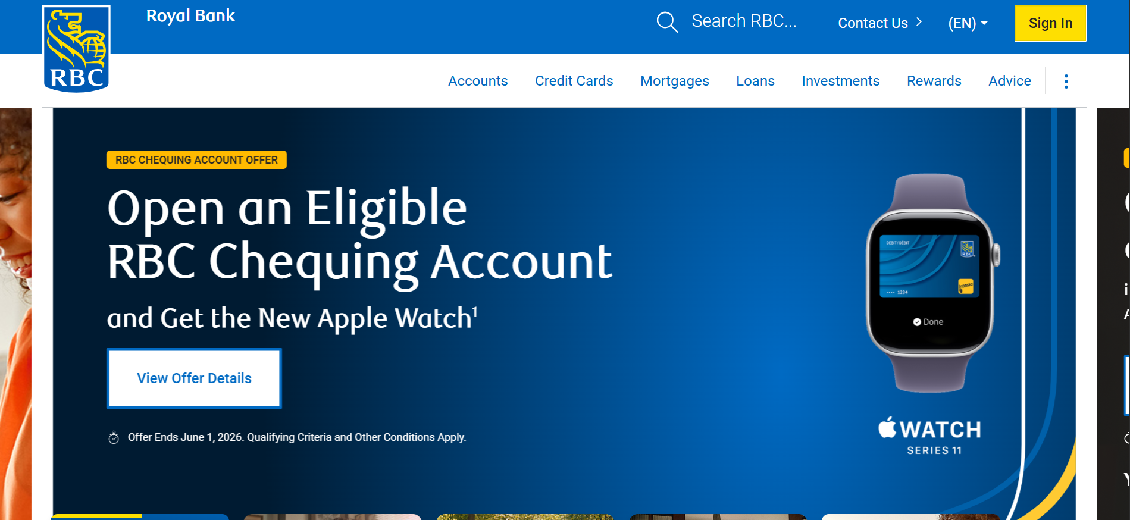Click the RBC Chequing Account Offer badge
1130x520 pixels.
[x=196, y=160]
